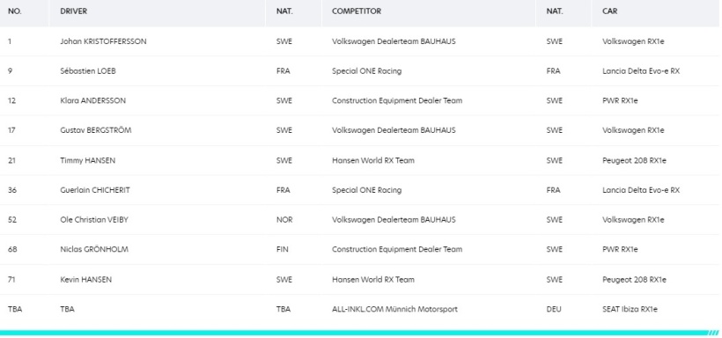Select driver Johan KRISTOFFERSSON
Image resolution: width=722 pixels, height=338 pixels.
[x=103, y=41]
